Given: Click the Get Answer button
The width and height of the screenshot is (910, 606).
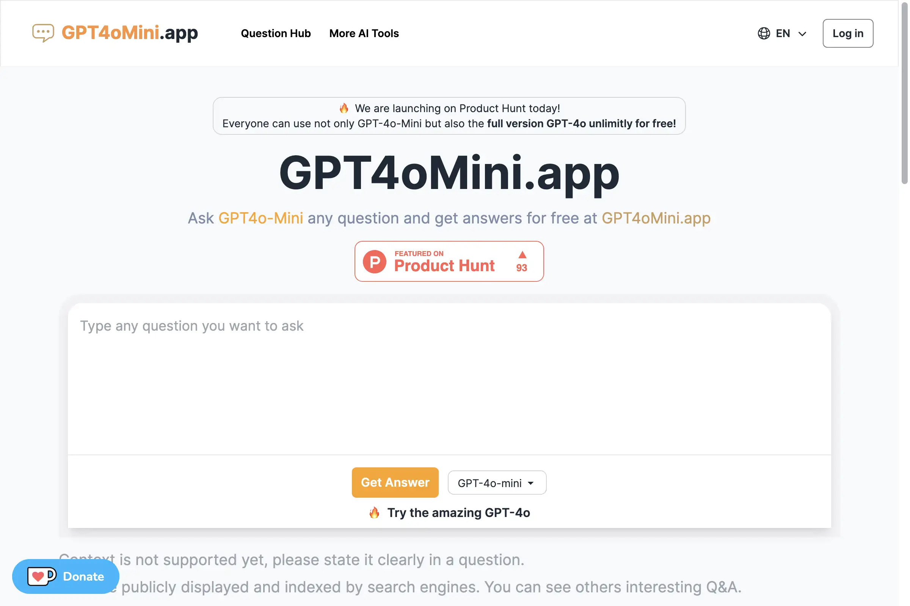Looking at the screenshot, I should 395,482.
